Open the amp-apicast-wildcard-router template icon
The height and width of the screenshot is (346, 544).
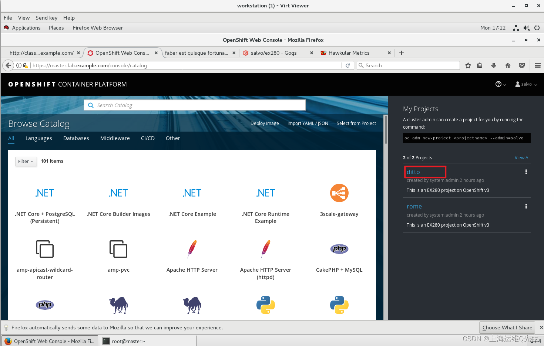coord(45,249)
